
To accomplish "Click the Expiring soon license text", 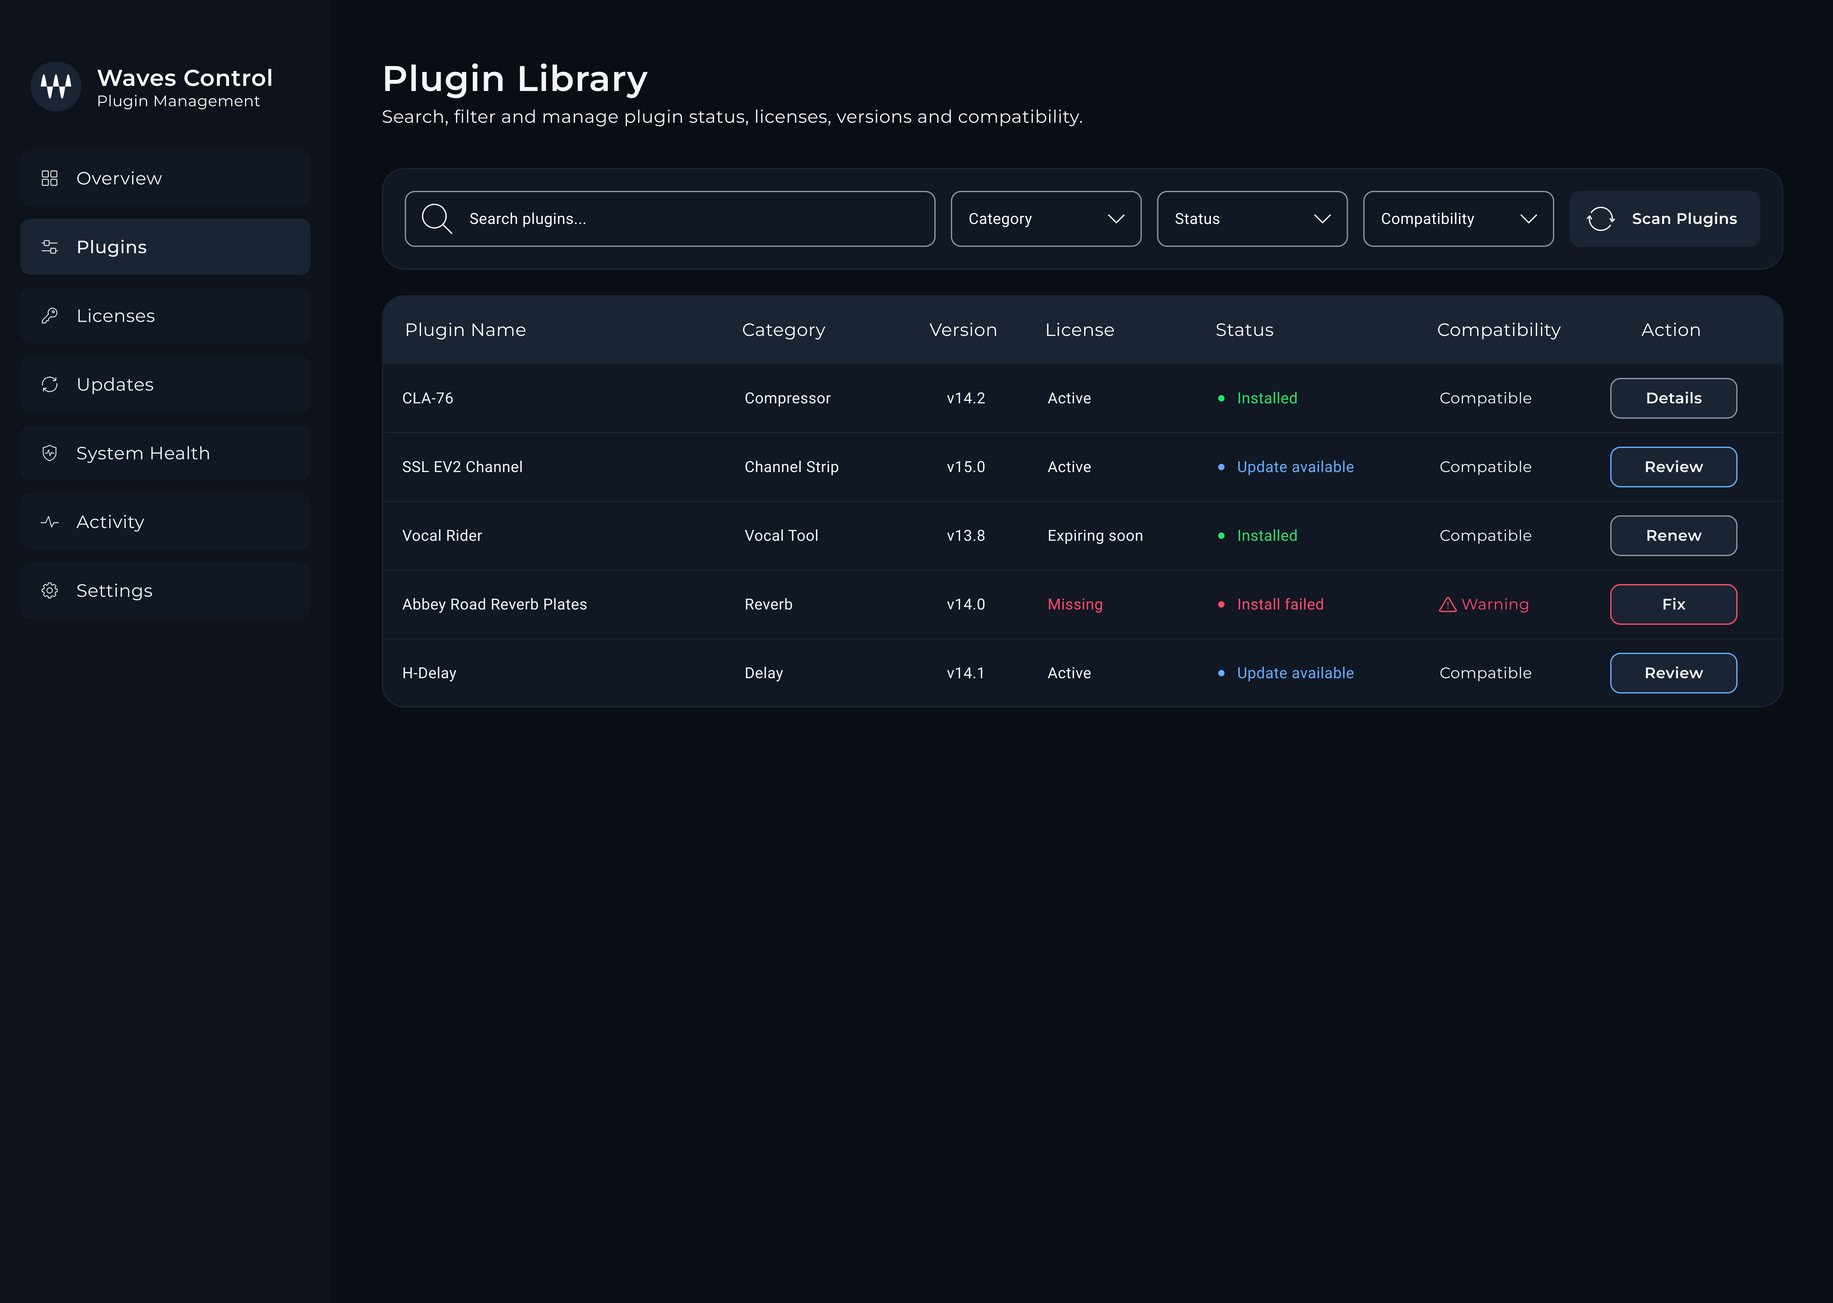I will 1095,536.
